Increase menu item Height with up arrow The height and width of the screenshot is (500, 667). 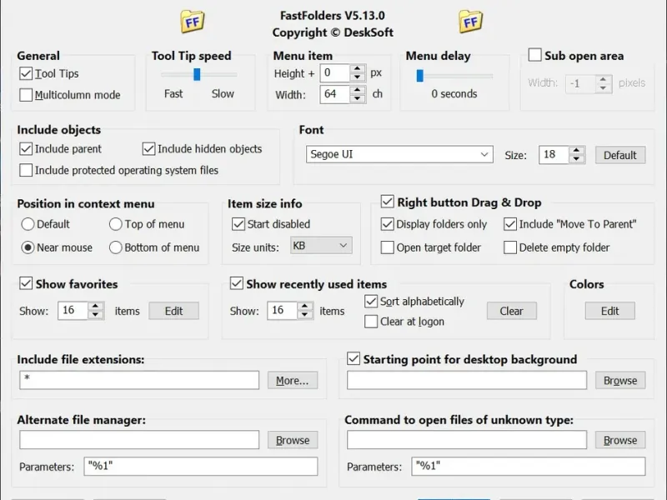click(x=358, y=69)
